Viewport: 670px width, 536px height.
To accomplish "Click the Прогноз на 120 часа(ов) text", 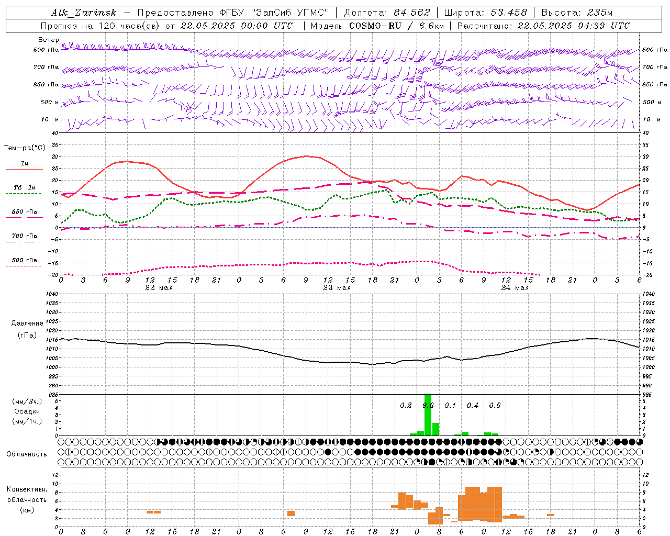I will coord(100,26).
